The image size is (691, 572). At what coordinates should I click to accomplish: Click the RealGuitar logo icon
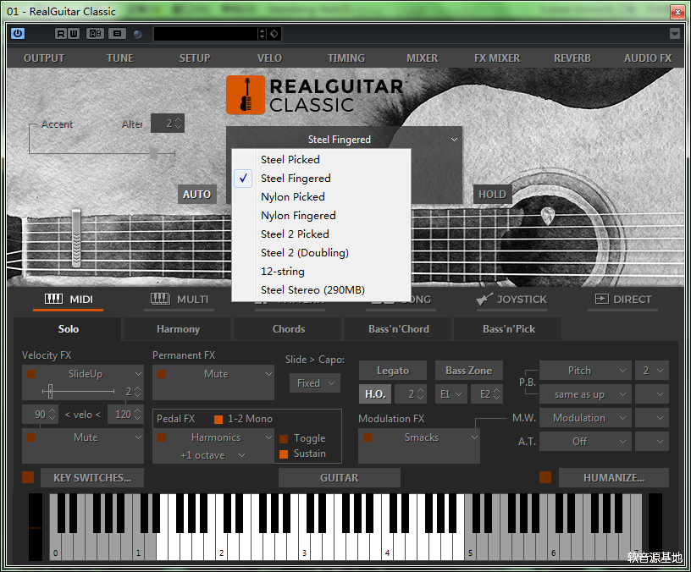(246, 96)
